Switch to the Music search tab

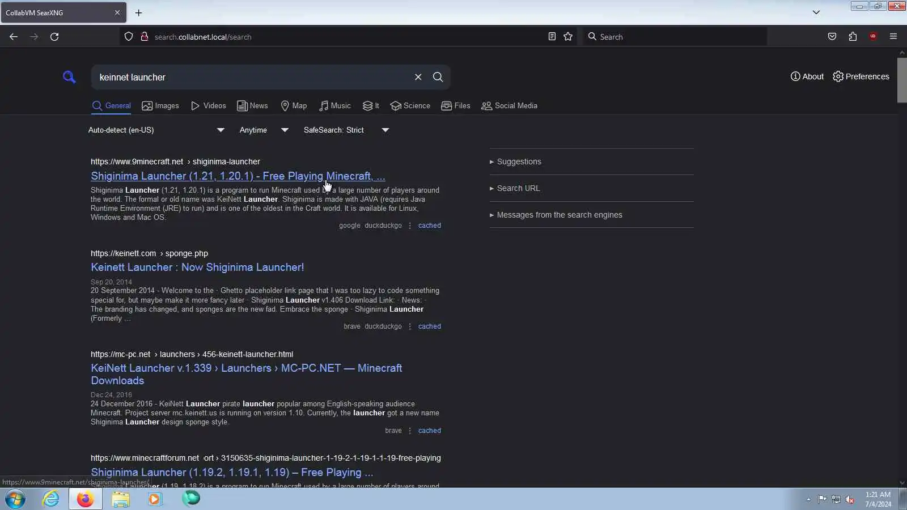tap(334, 106)
